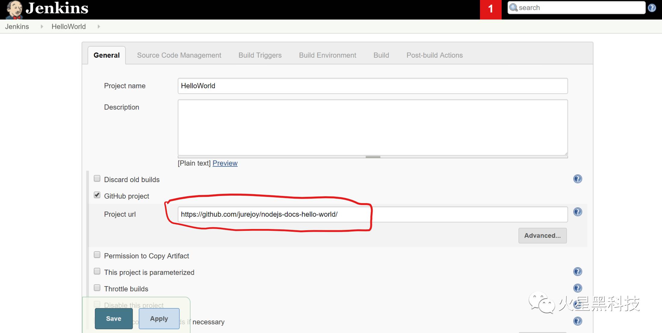Click the notification badge showing 1
Image resolution: width=662 pixels, height=333 pixels.
(491, 8)
